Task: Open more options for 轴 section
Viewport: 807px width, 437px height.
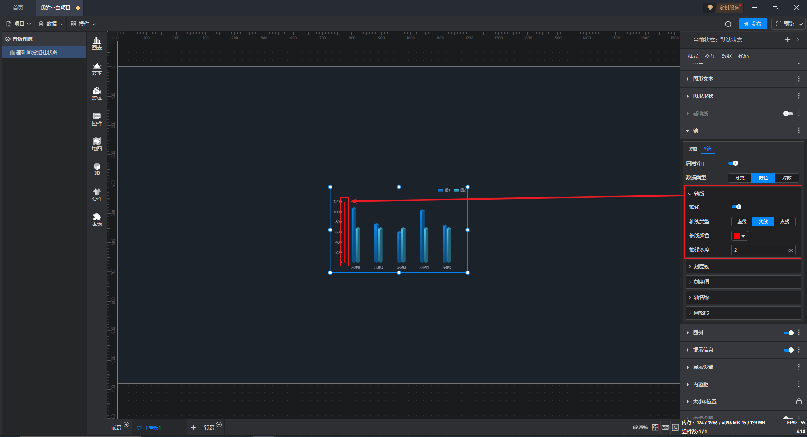Action: coord(799,131)
